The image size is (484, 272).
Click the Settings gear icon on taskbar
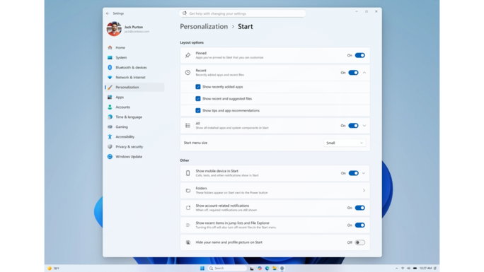282,268
